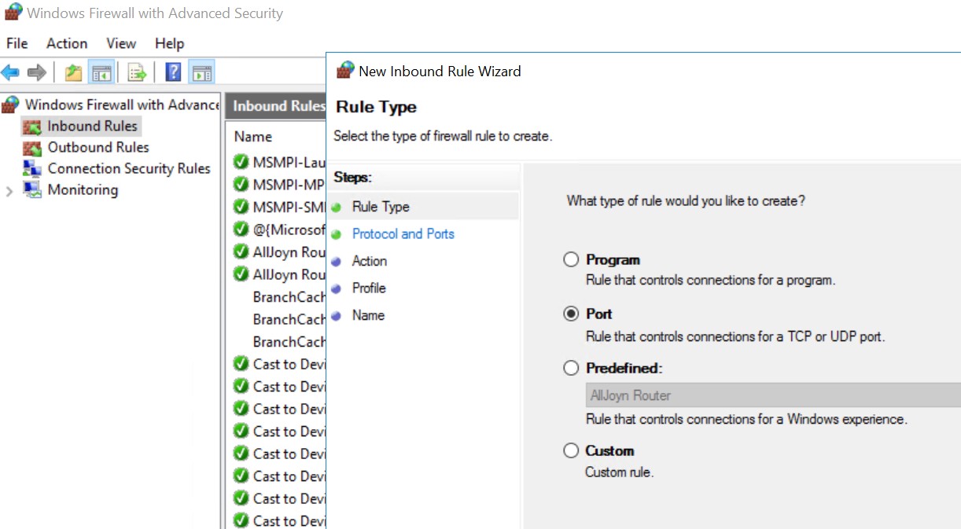Open the Help menu
Viewport: 961px width, 529px height.
169,43
